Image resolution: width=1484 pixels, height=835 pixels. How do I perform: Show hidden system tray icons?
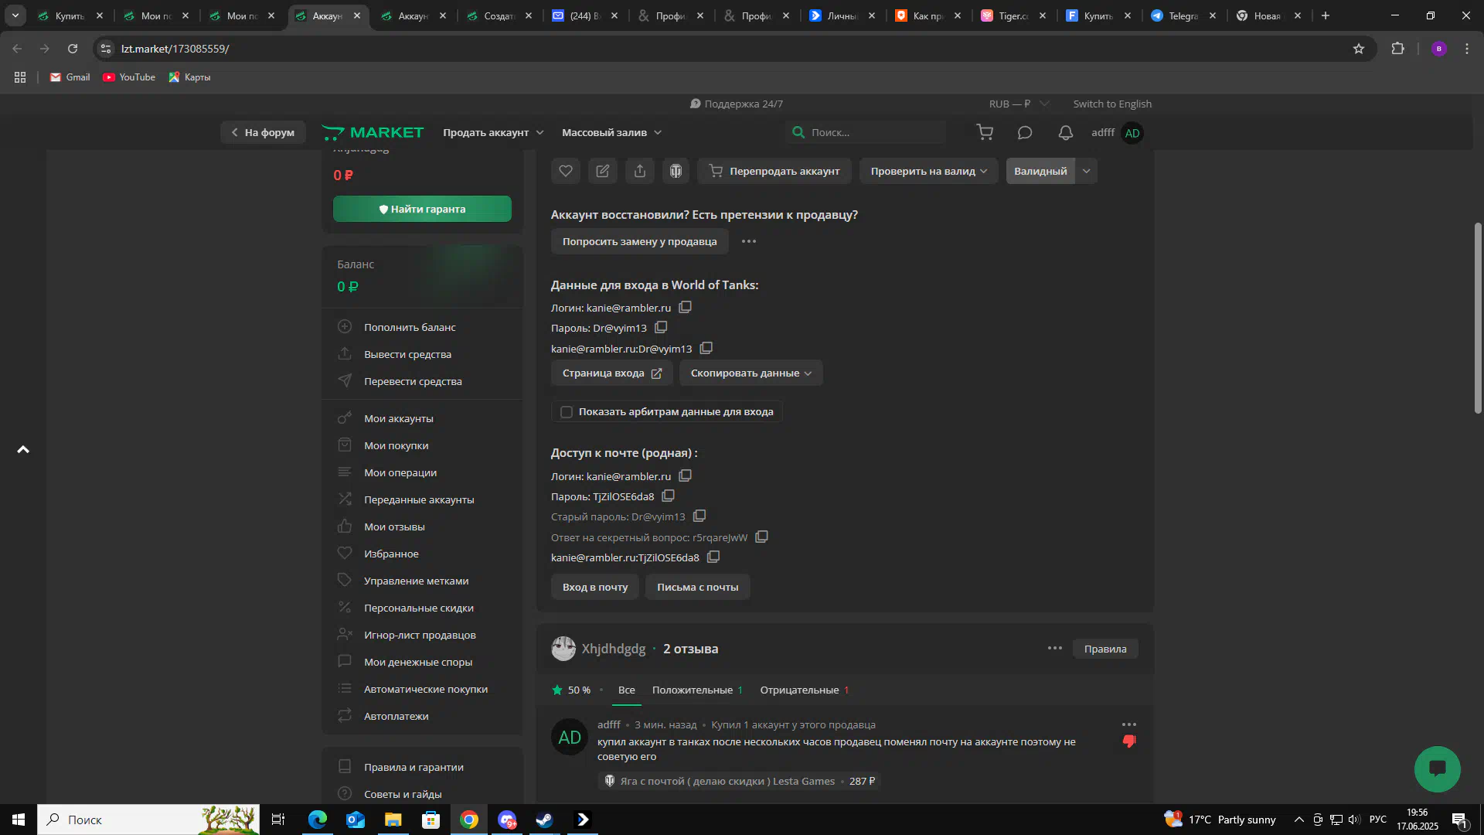pyautogui.click(x=1298, y=820)
